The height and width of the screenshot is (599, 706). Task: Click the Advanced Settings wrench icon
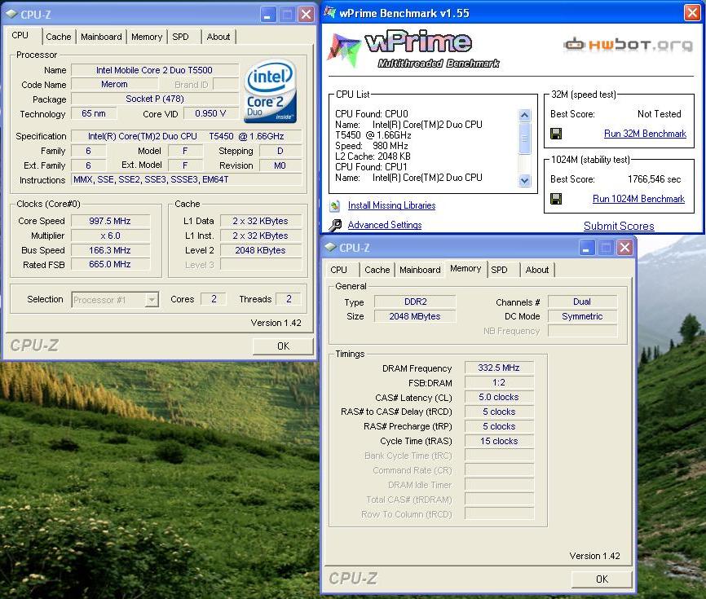[x=334, y=225]
